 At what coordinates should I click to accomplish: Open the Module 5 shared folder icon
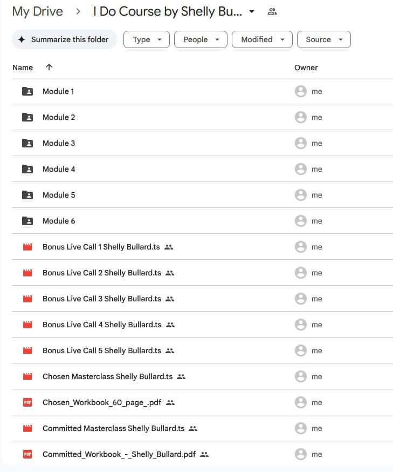27,195
